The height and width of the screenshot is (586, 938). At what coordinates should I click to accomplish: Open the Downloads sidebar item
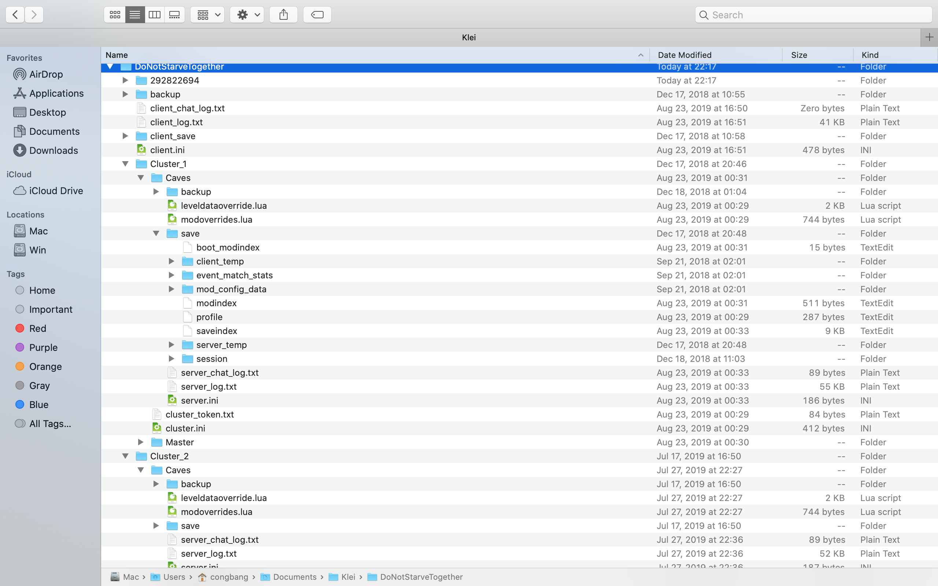tap(53, 151)
